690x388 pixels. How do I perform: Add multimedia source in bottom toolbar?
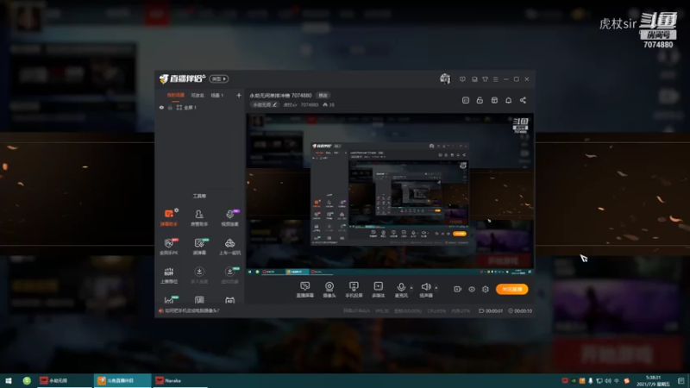click(x=378, y=290)
